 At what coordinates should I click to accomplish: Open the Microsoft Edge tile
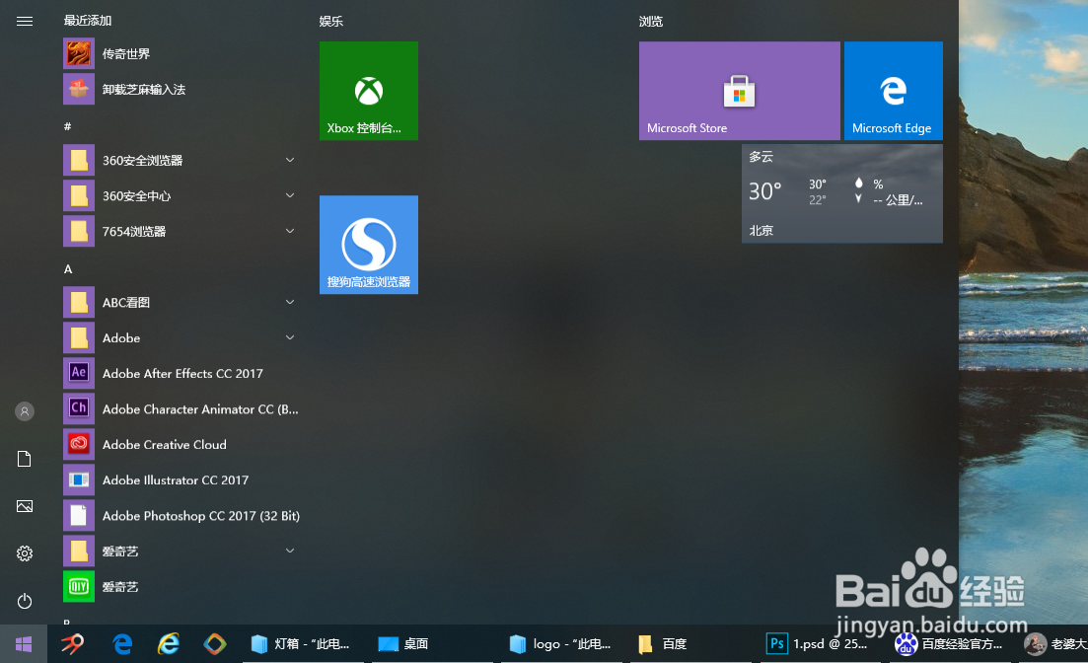[x=893, y=91]
